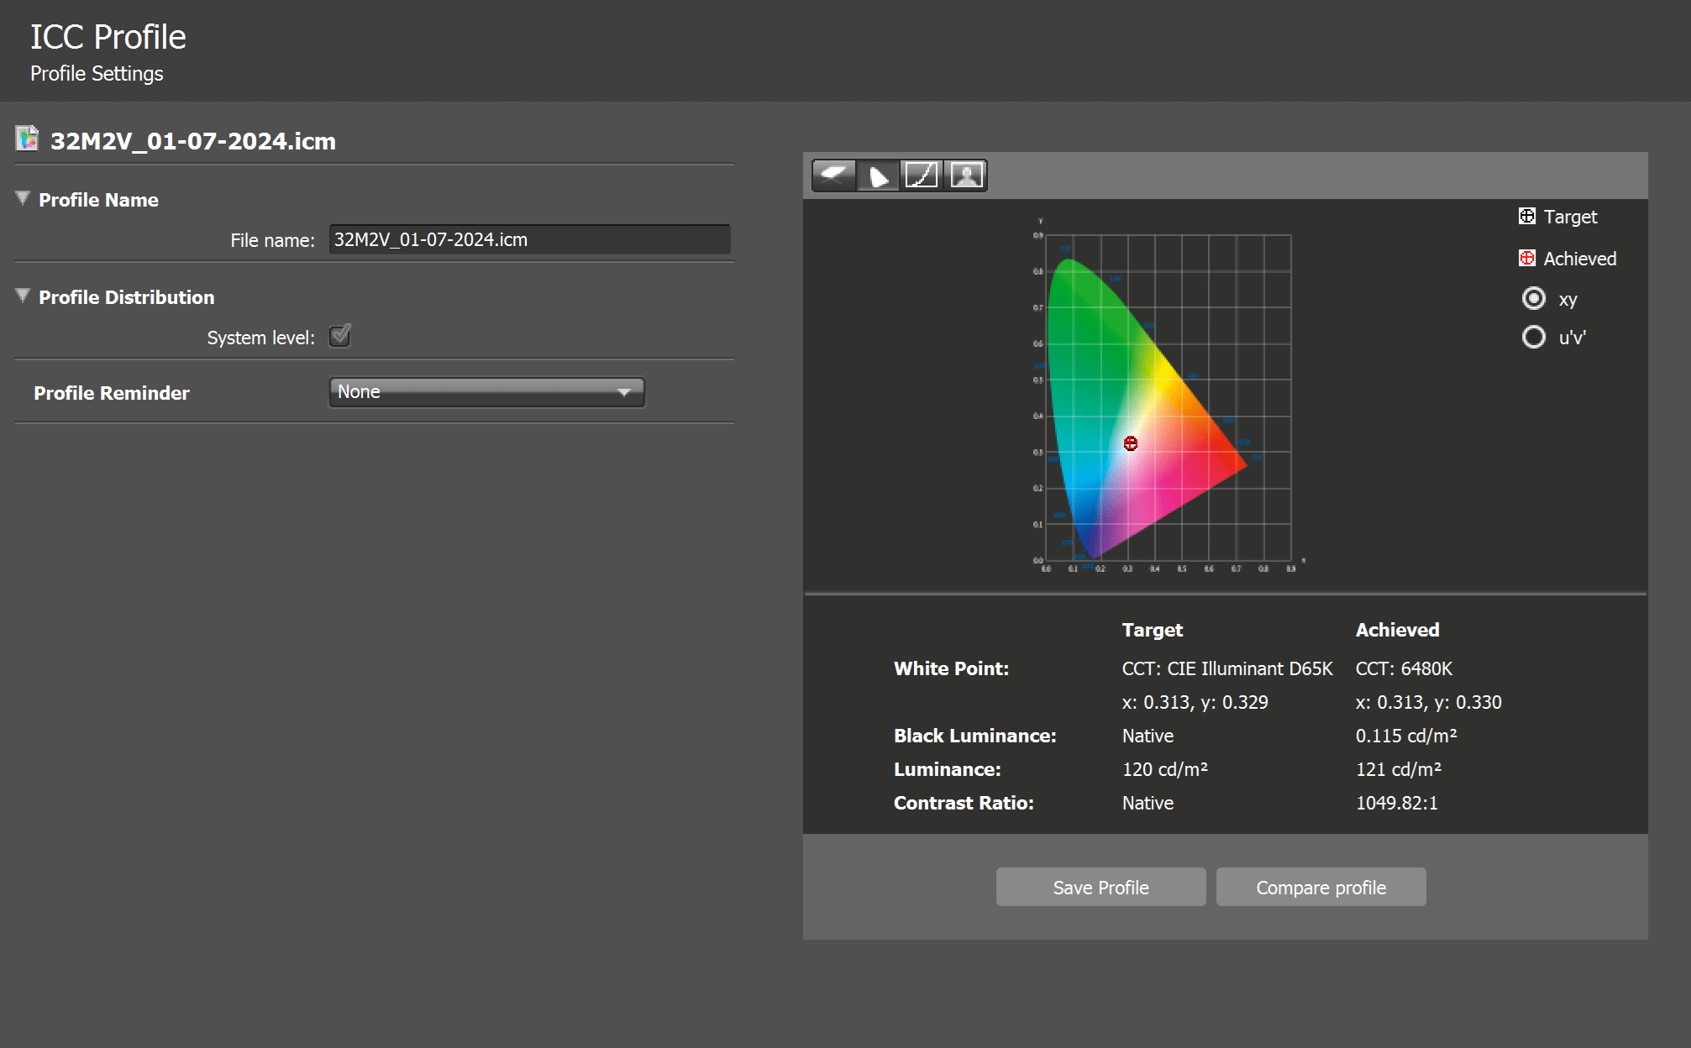Open the 3D gamut view icon
The height and width of the screenshot is (1048, 1691).
[834, 176]
